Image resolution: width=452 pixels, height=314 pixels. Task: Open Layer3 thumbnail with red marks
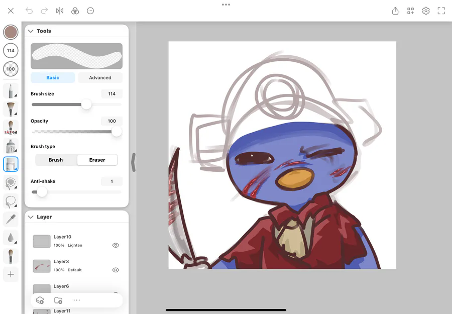pos(42,266)
